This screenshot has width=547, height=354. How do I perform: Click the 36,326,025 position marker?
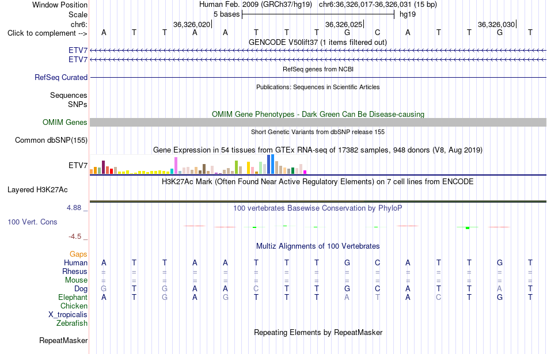coord(344,24)
